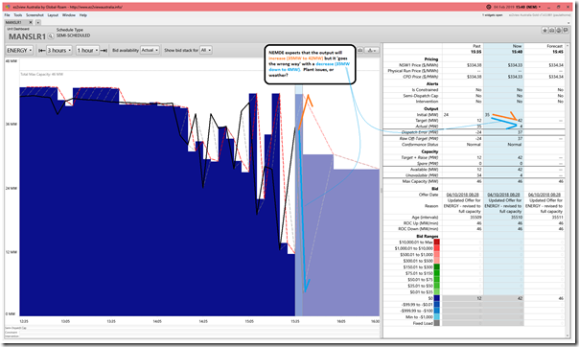Click the NSW1 Price ($/MWh) row label
This screenshot has height=347, width=579.
tap(419, 65)
